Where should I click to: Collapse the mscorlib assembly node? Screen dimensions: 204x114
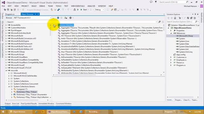coord(6,71)
